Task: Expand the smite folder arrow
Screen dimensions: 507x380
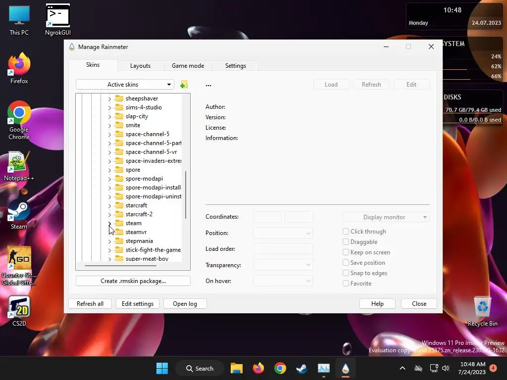Action: (109, 125)
